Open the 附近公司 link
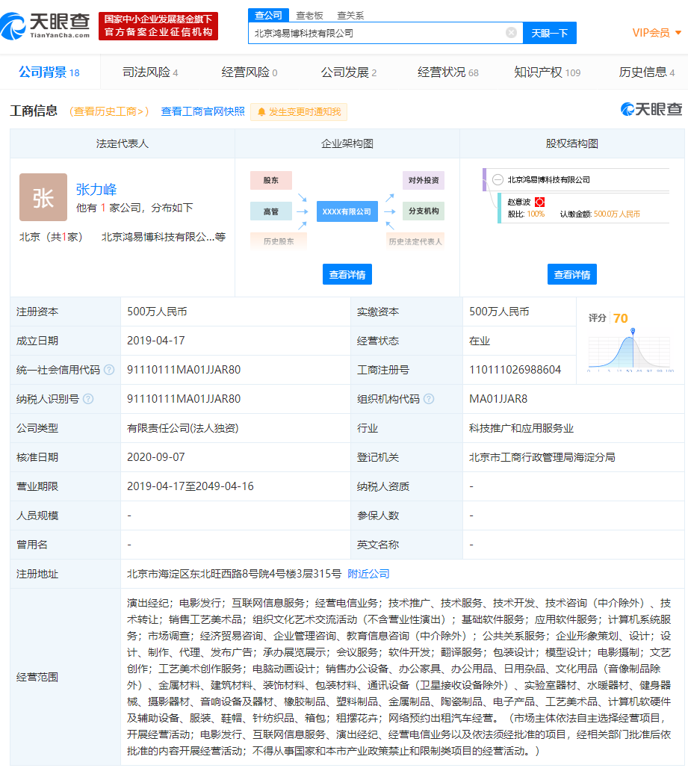Screen dimensions: 688x768 coord(368,574)
